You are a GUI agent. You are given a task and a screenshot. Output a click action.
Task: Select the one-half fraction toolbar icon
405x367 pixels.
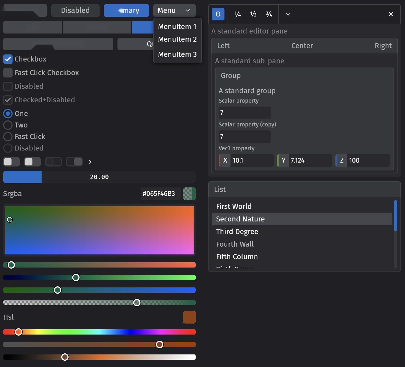point(253,14)
